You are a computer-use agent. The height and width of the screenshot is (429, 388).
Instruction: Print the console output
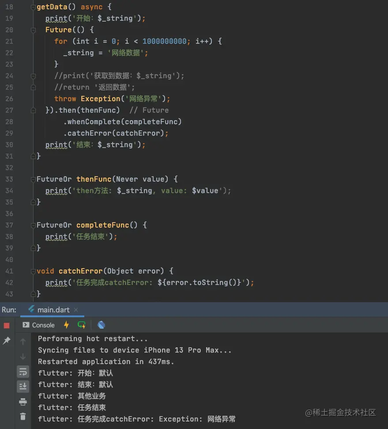tap(23, 402)
